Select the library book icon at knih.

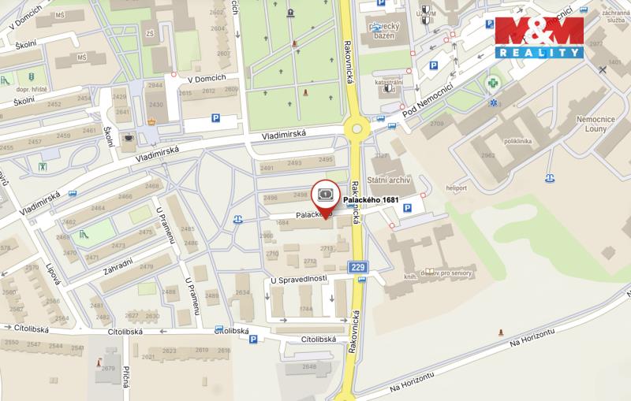tap(430, 272)
